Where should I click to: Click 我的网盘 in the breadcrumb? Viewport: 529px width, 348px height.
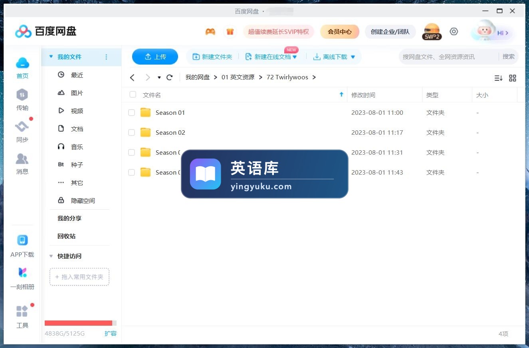[198, 77]
